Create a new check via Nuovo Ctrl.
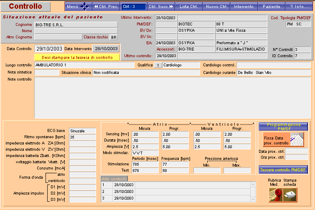 pyautogui.click(x=216, y=7)
